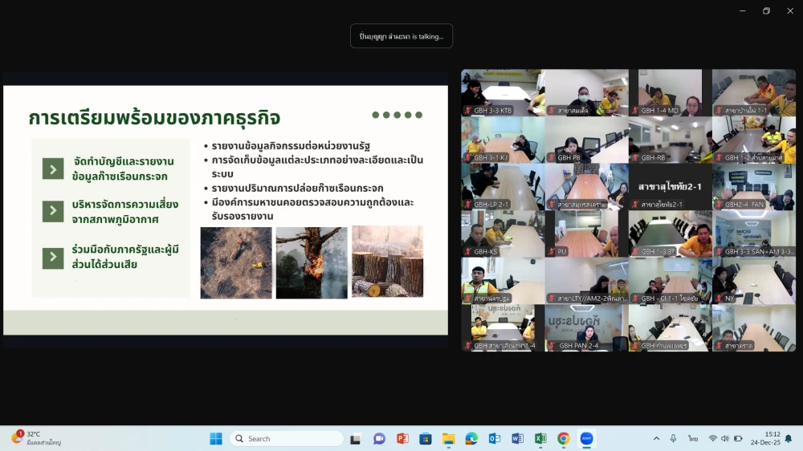Open the Windows Start menu
This screenshot has width=803, height=451.
point(216,439)
